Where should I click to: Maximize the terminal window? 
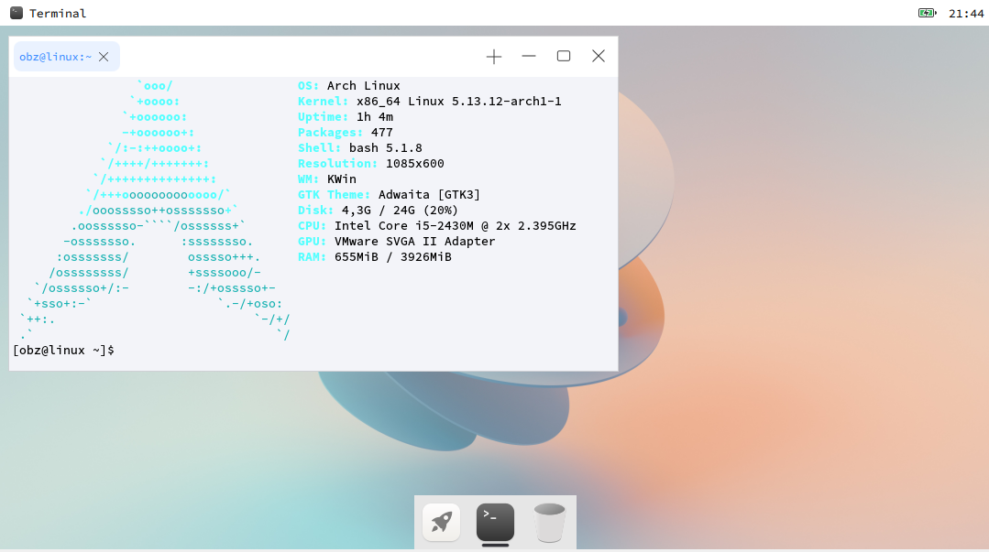564,56
